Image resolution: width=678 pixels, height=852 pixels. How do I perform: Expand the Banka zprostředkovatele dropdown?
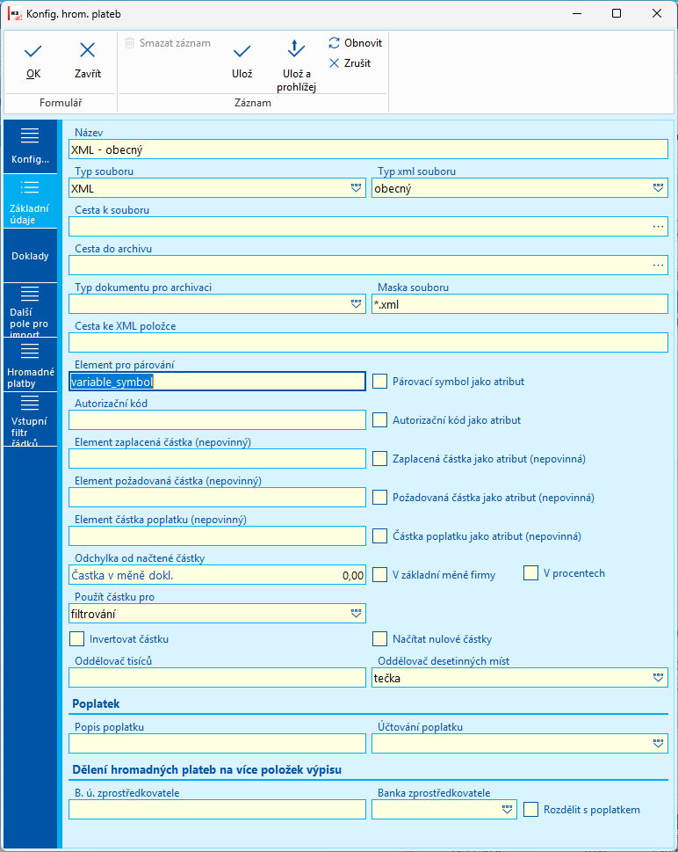click(x=507, y=809)
